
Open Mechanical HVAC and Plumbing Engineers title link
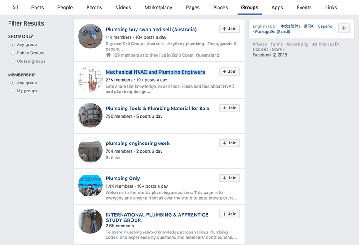point(155,72)
